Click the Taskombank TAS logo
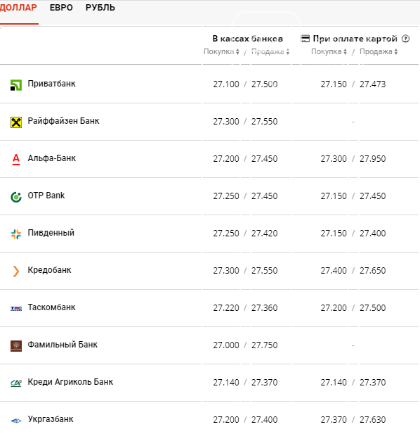 pos(16,309)
